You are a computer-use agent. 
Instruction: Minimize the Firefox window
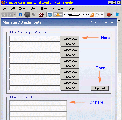110,3
